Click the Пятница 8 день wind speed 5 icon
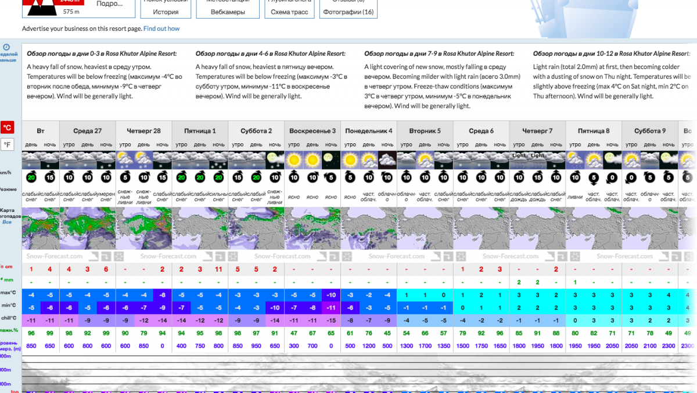The image size is (697, 393). point(594,178)
